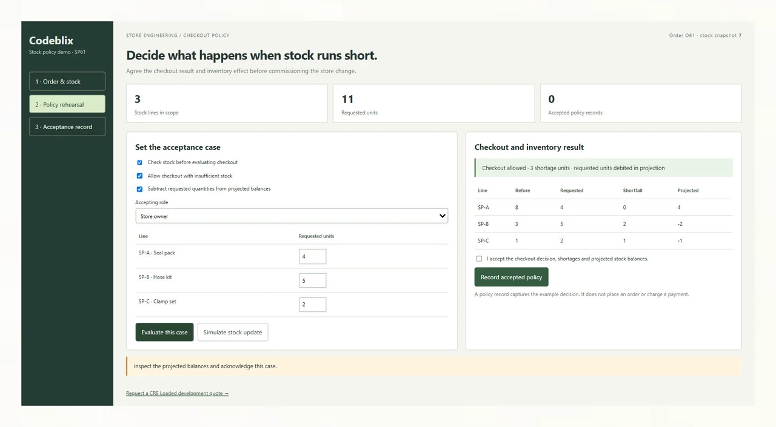Click the Store Engineering / Checkout Policy breadcrumb
This screenshot has height=427, width=776.
[178, 36]
